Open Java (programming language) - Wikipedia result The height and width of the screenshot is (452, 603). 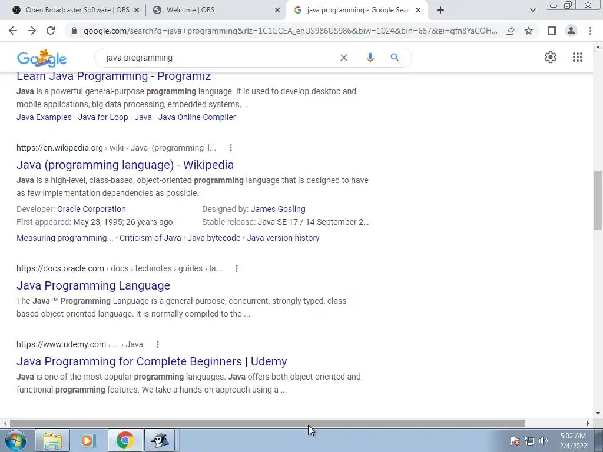[125, 165]
